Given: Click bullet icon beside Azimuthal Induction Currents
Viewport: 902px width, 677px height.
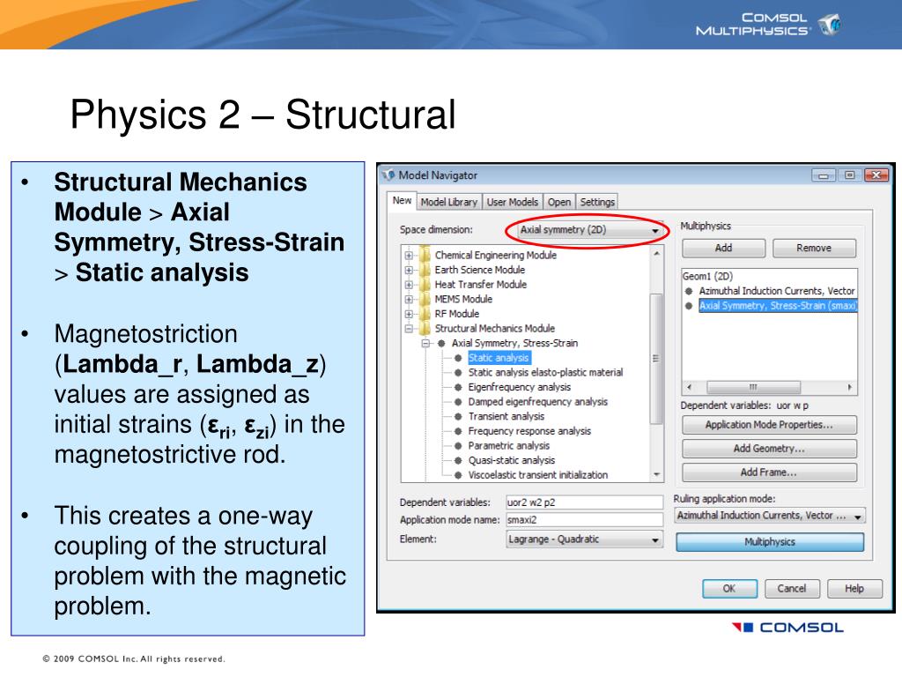Looking at the screenshot, I should coord(689,291).
